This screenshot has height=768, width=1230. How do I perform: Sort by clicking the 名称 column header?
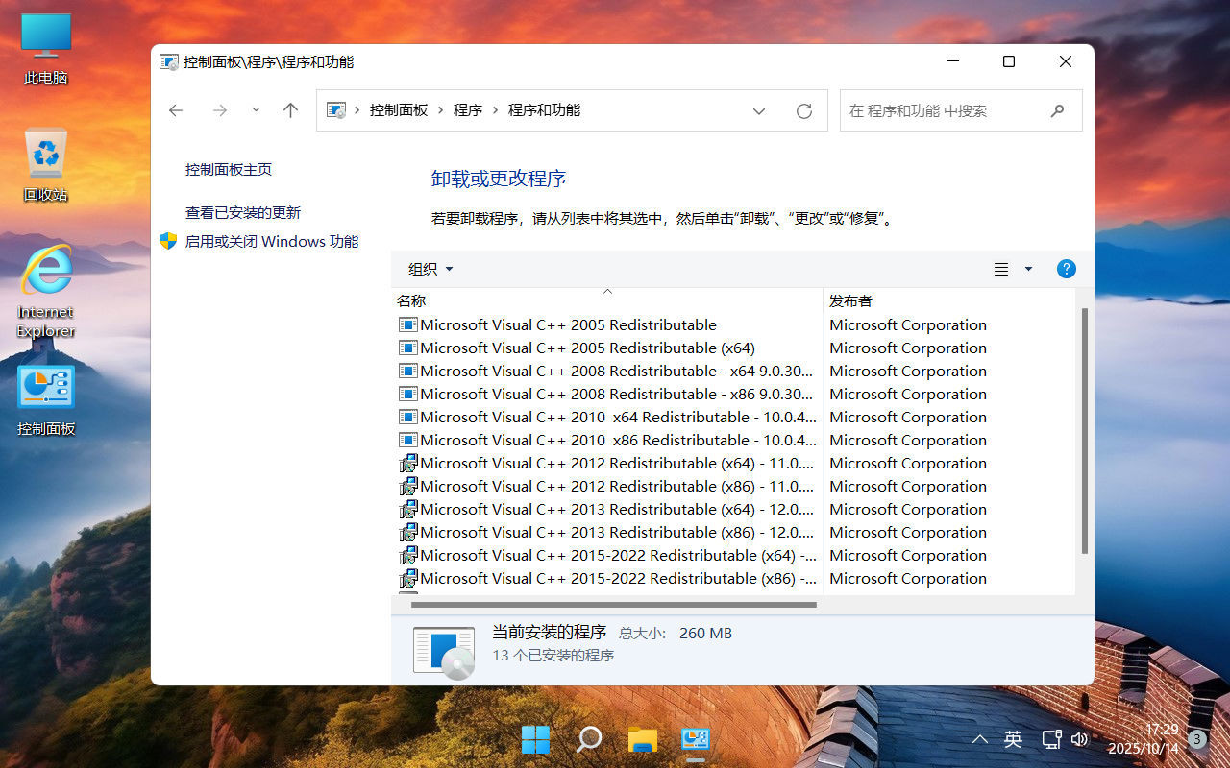tap(410, 300)
